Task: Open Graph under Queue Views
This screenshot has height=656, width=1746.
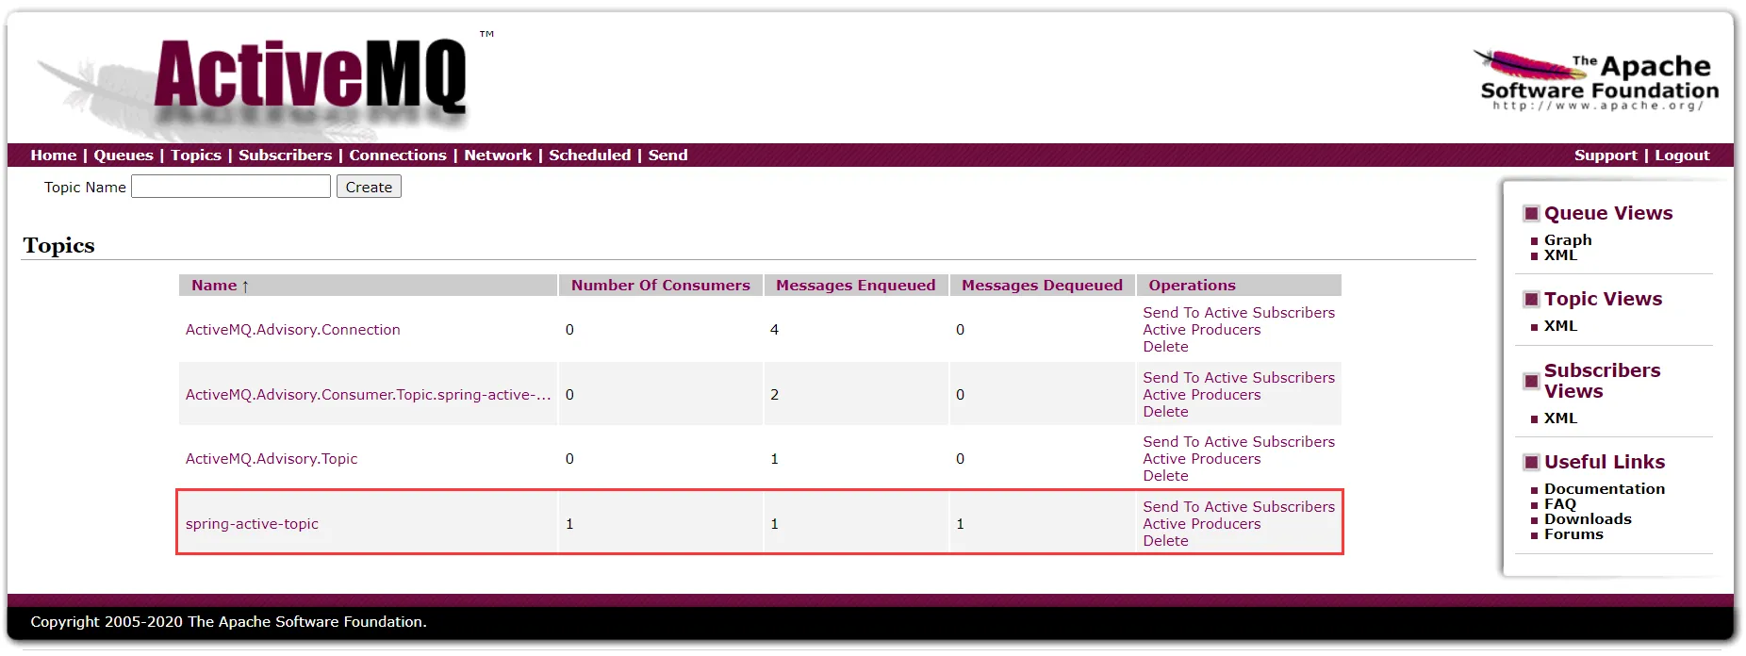Action: coord(1567,240)
